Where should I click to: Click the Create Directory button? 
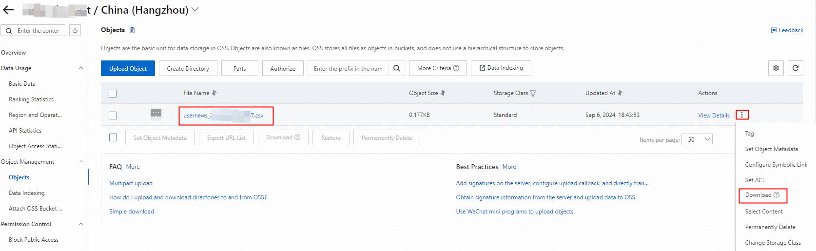coord(188,68)
